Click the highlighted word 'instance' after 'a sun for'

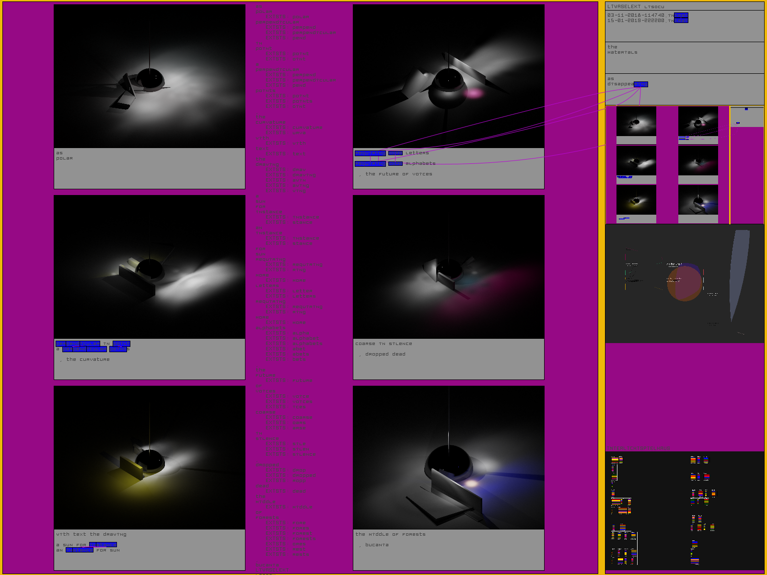pyautogui.click(x=103, y=545)
